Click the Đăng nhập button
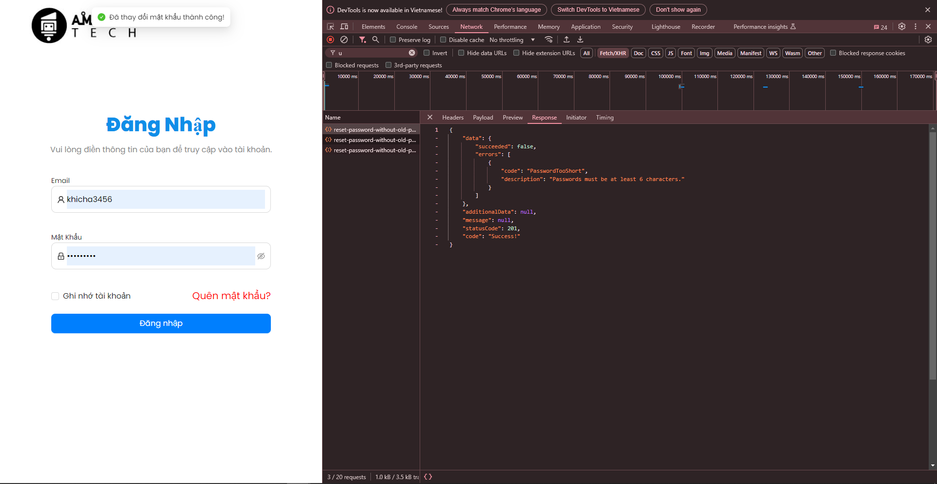937x484 pixels. (x=161, y=323)
